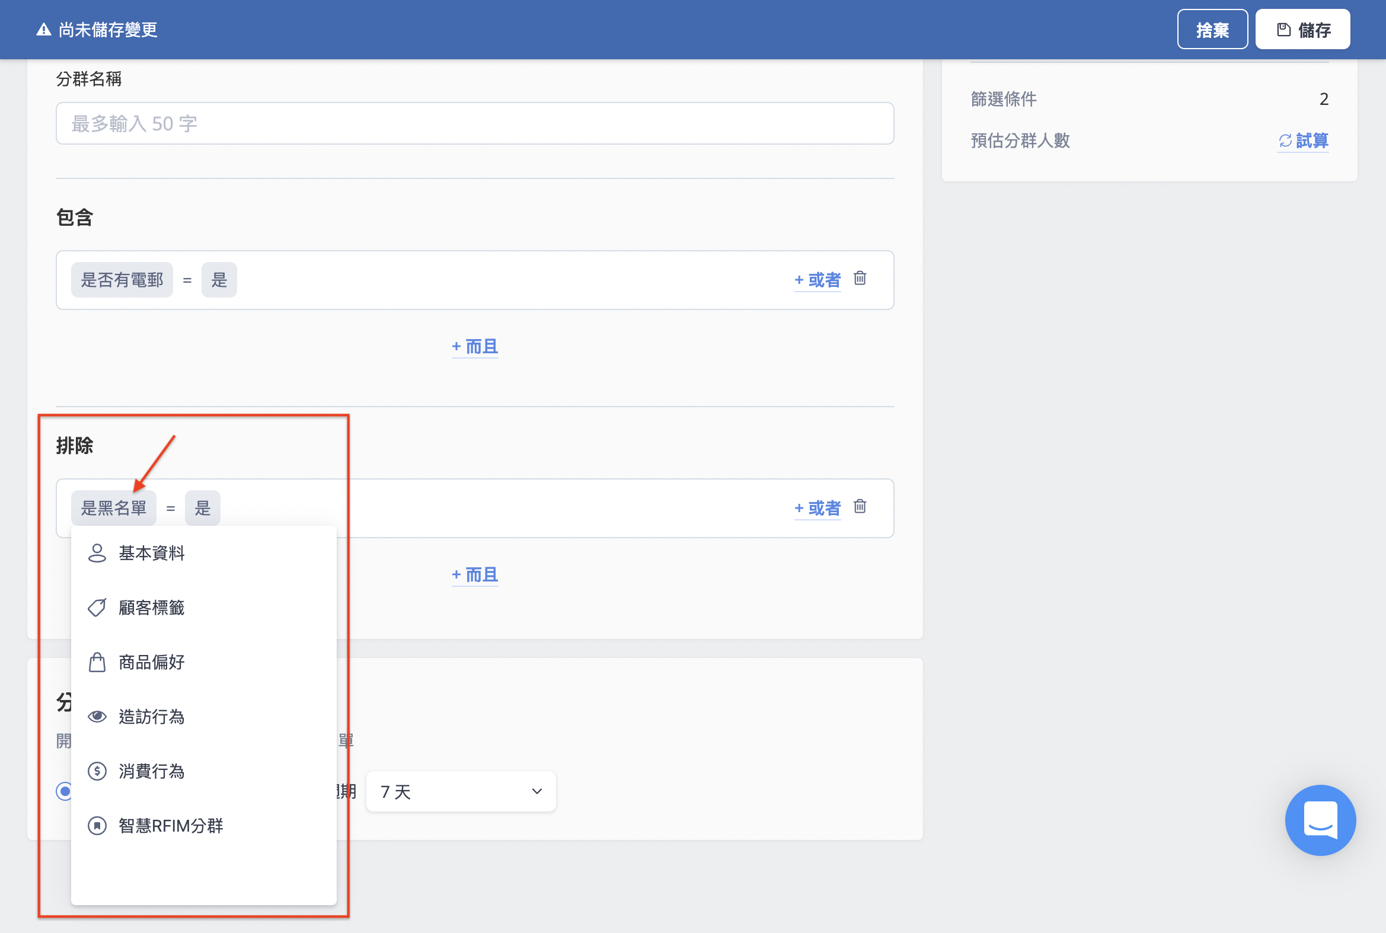The height and width of the screenshot is (933, 1386).
Task: Select the partially hidden radio button
Action: tap(64, 791)
